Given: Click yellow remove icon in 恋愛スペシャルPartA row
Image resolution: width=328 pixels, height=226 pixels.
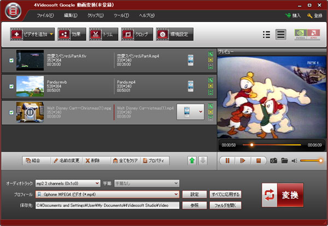Looking at the screenshot, I should [x=210, y=60].
